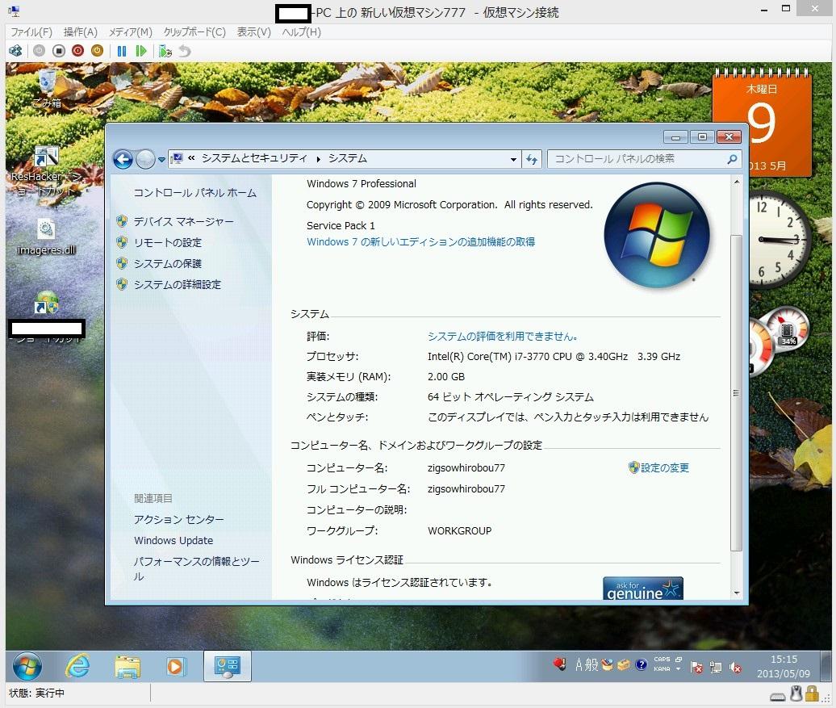Viewport: 836px width, 708px height.
Task: Open パフォーマンスの情報とツール link
Action: coord(196,569)
